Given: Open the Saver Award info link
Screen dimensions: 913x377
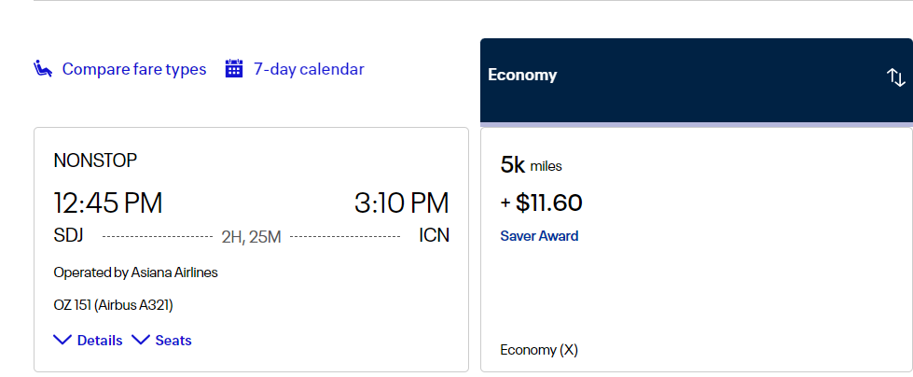Looking at the screenshot, I should click(539, 236).
